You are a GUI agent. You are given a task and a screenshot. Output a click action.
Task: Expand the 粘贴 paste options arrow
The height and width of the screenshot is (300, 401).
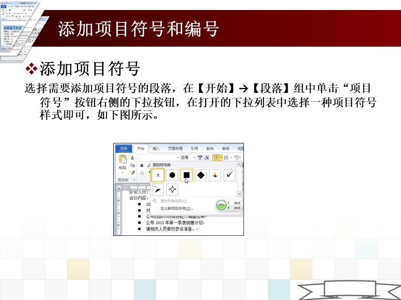click(x=123, y=172)
